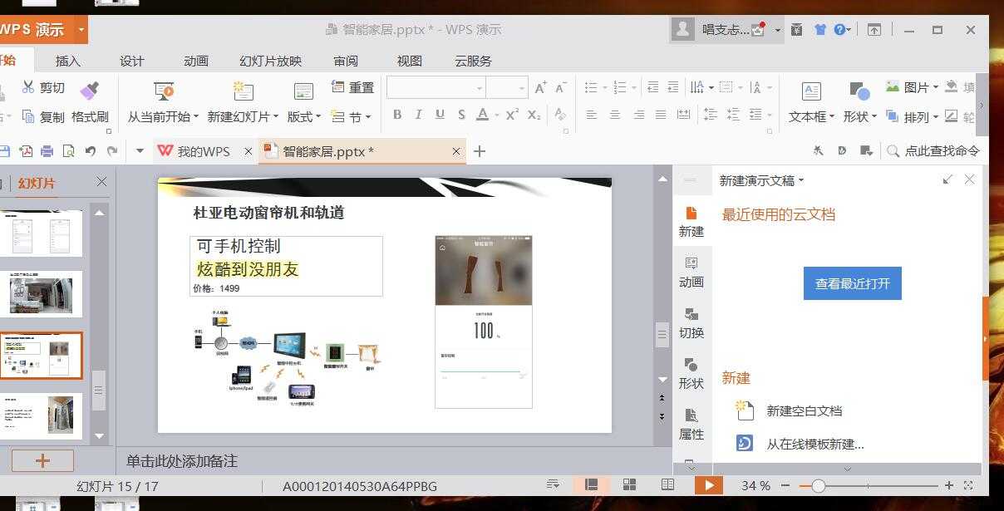The height and width of the screenshot is (511, 1004).
Task: Open Transition (切换) in side panel
Action: (x=691, y=322)
